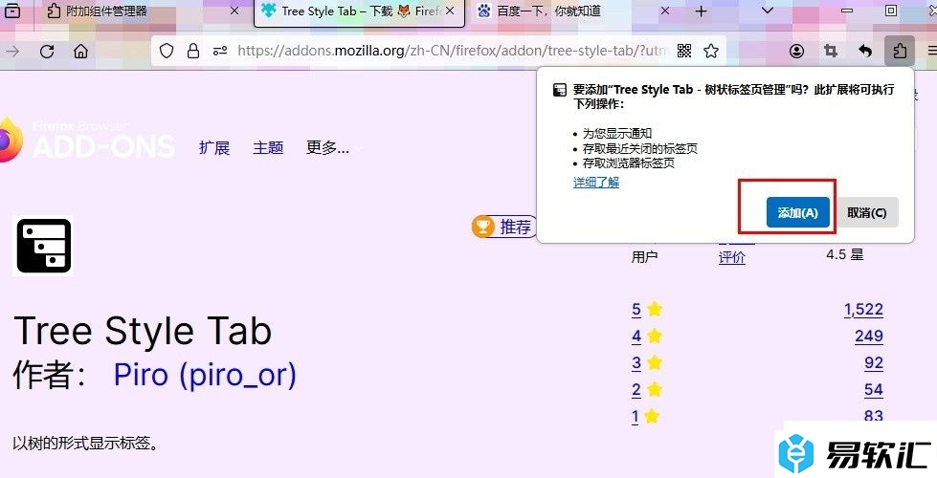Close the 百度一下 tab
Viewport: 937px width, 478px height.
coord(665,11)
